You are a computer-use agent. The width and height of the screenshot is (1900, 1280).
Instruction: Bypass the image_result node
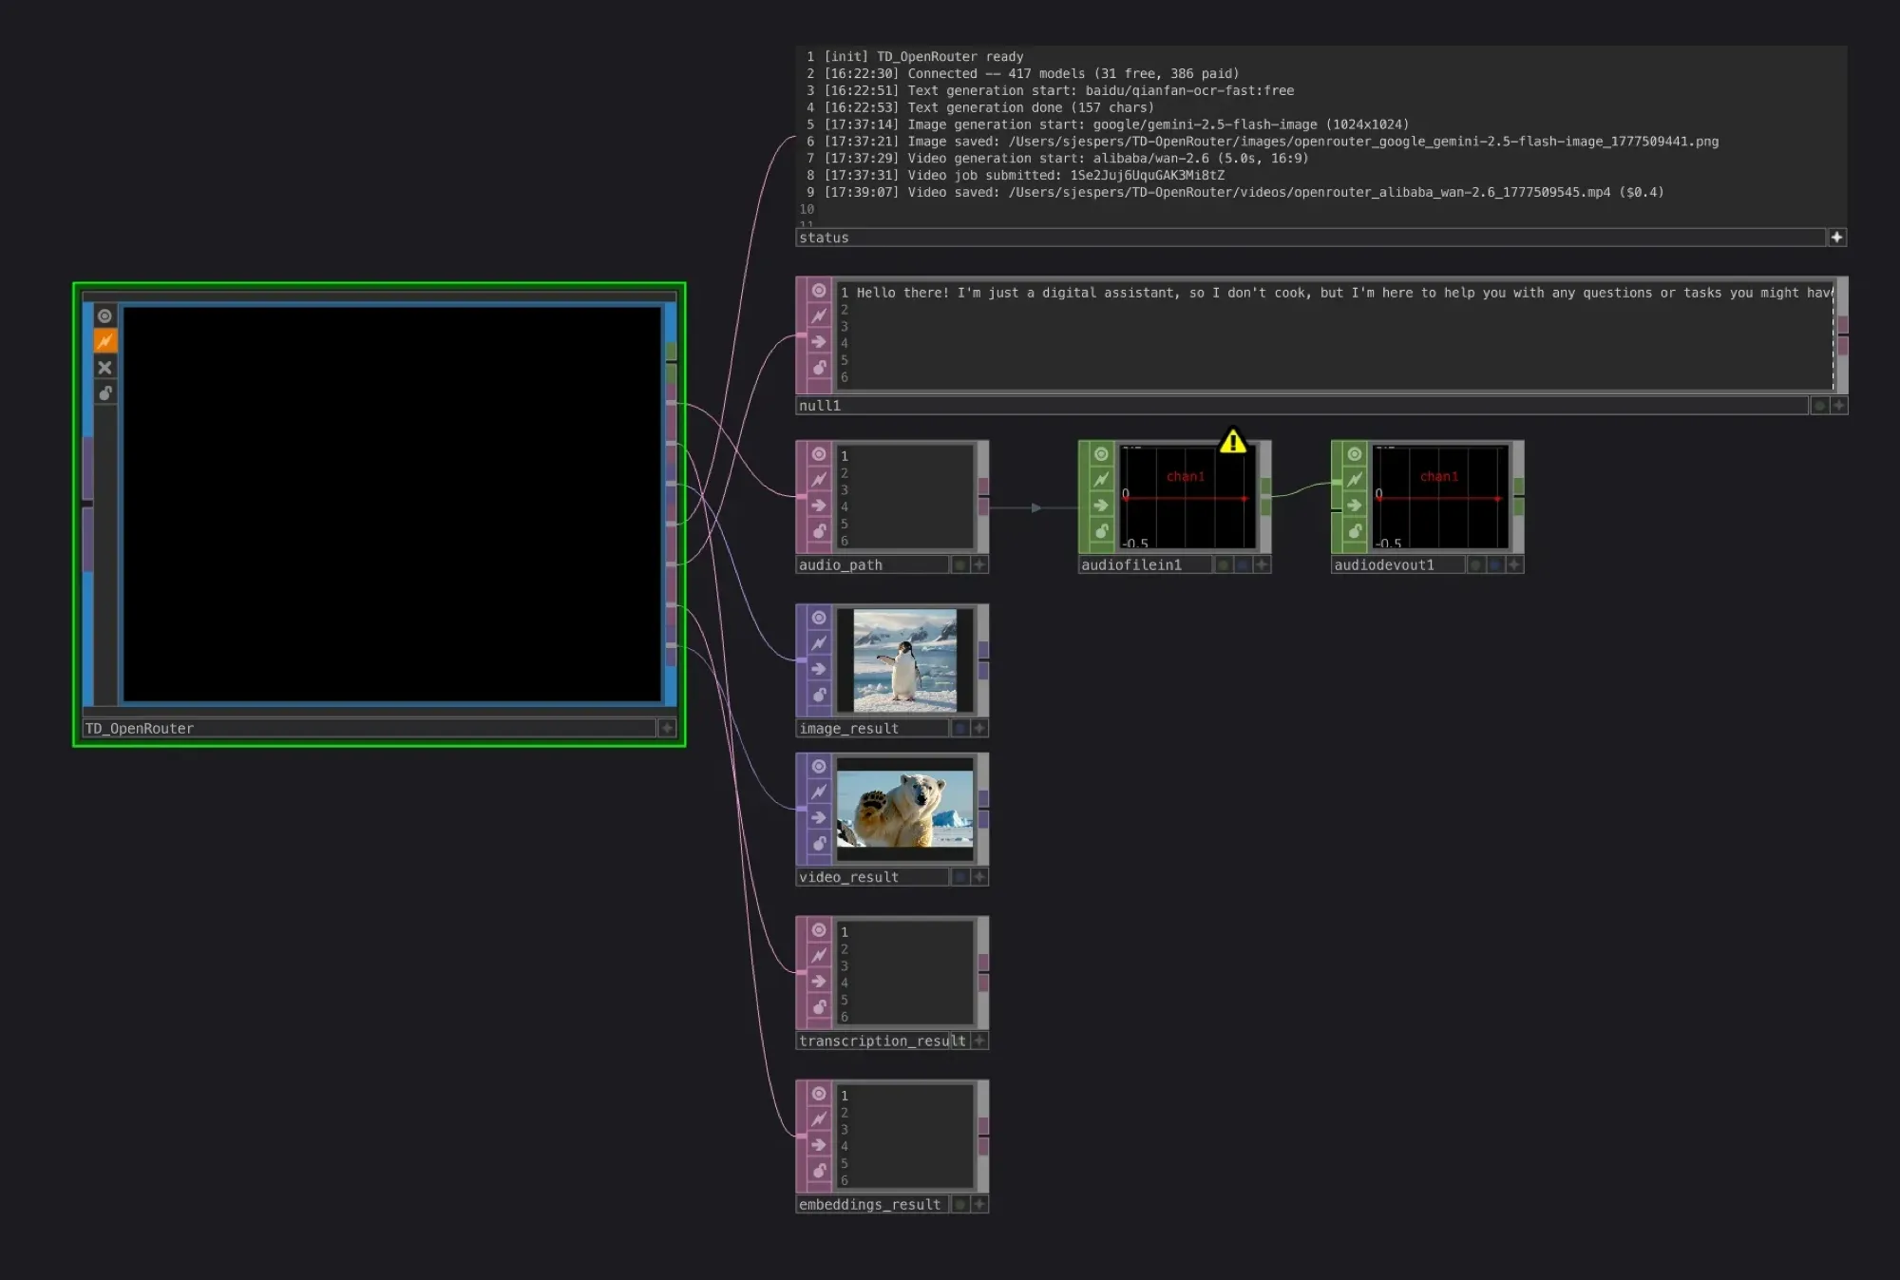tap(819, 668)
